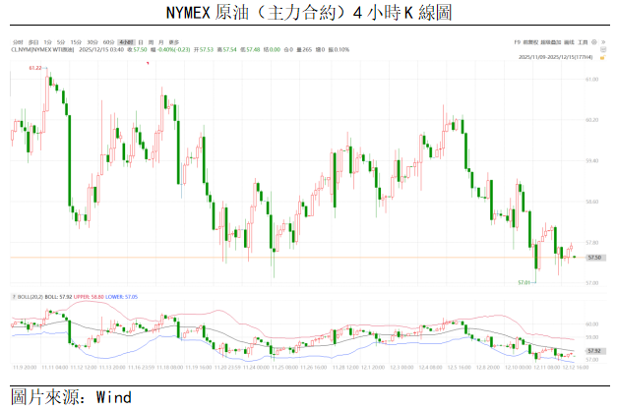Open the 工具 tools menu

583,42
